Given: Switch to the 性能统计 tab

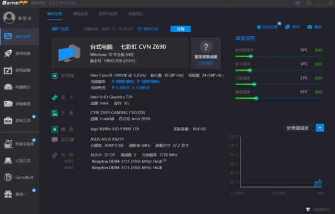Looking at the screenshot, I should click(x=136, y=13).
